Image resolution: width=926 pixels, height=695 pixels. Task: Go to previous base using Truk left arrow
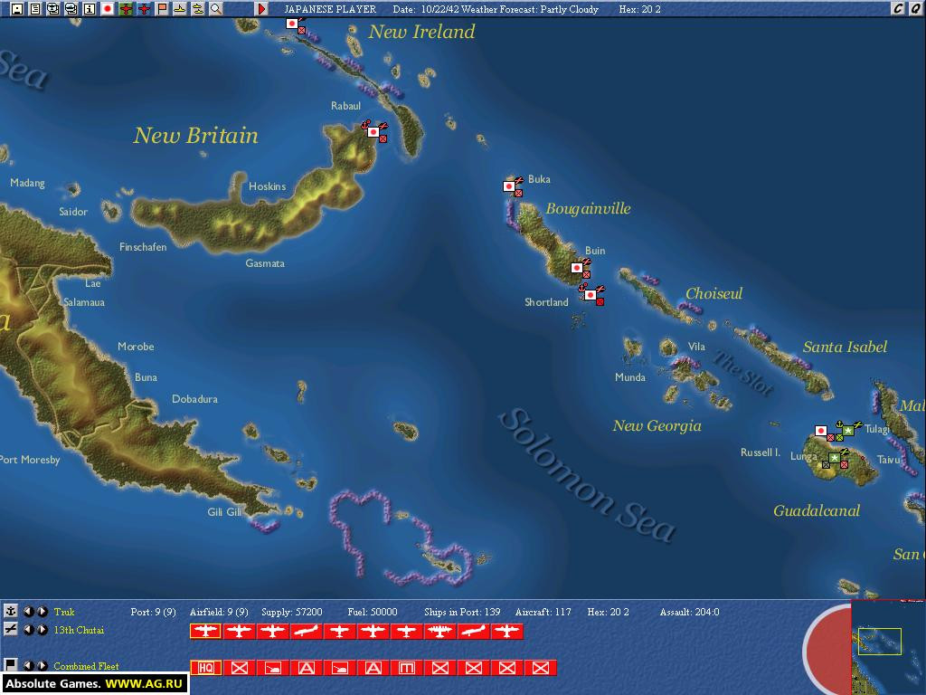(28, 612)
